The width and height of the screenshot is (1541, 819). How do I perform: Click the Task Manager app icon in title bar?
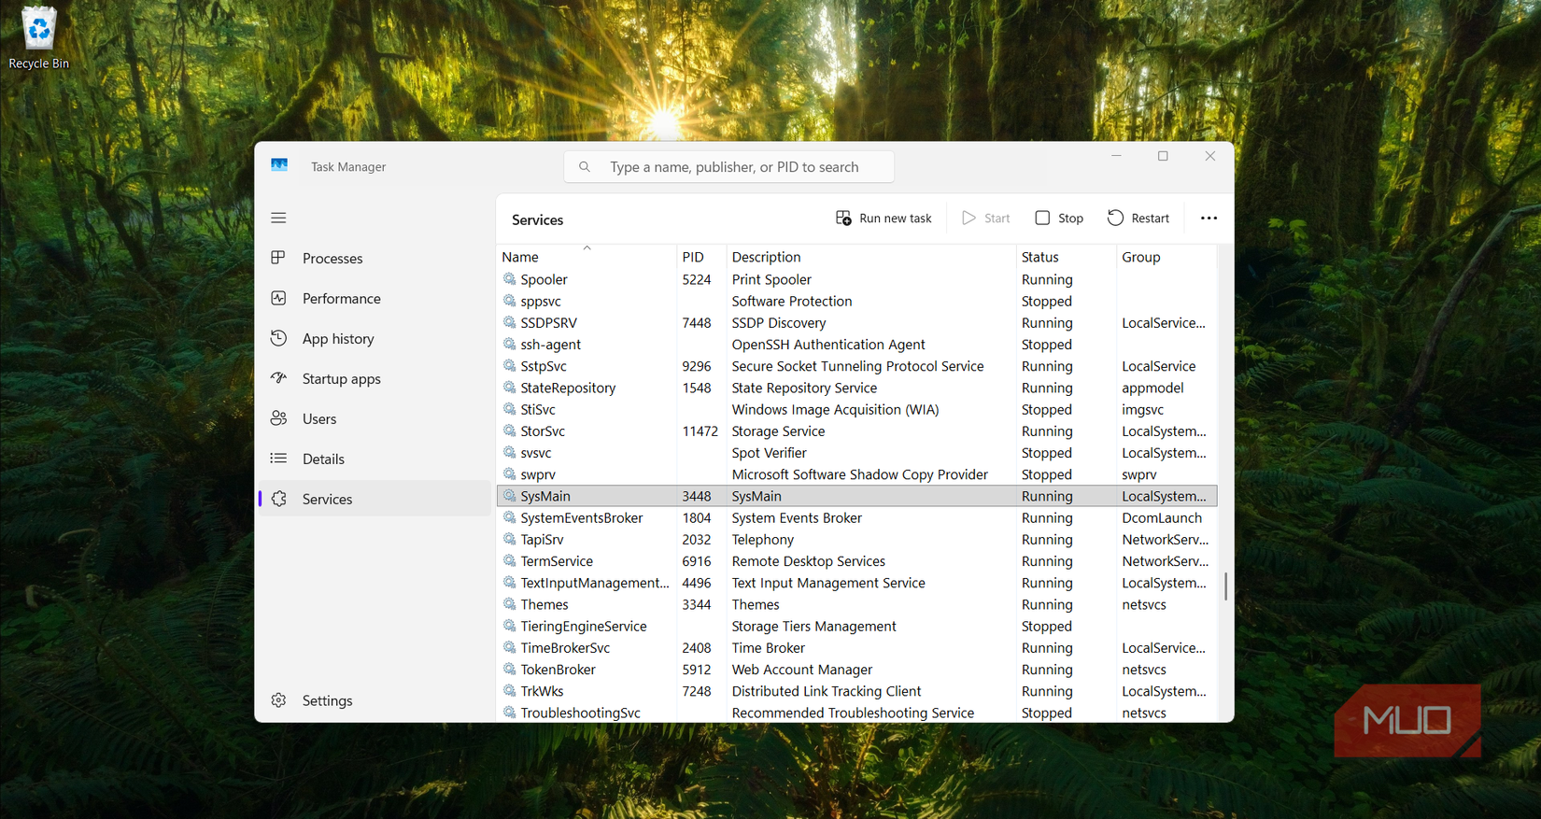point(279,165)
